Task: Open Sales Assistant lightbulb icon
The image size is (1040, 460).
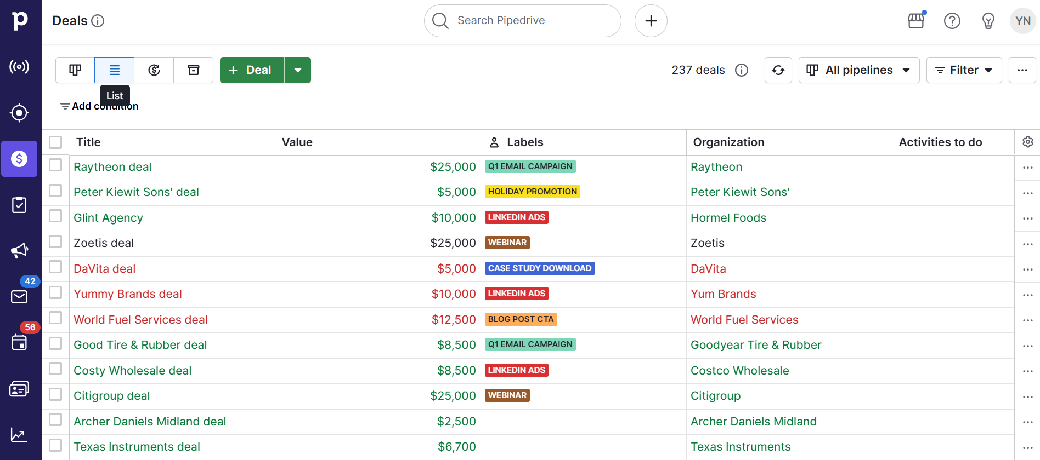Action: 988,21
